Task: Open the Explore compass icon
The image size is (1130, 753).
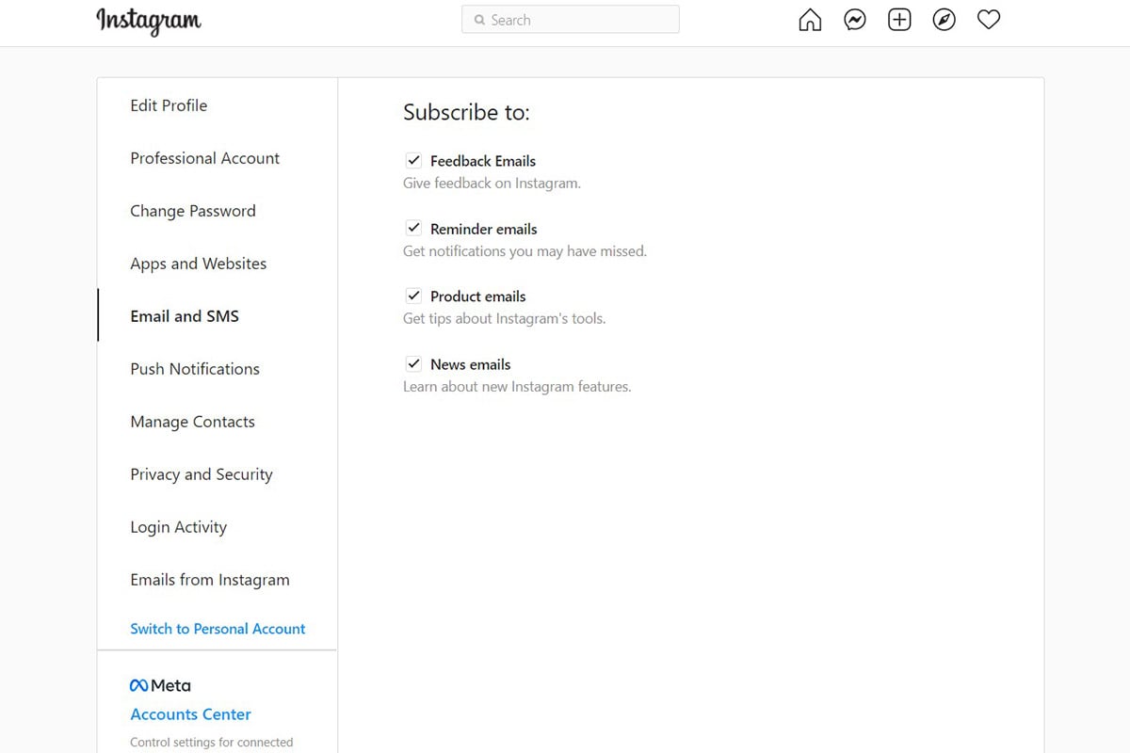Action: point(944,20)
